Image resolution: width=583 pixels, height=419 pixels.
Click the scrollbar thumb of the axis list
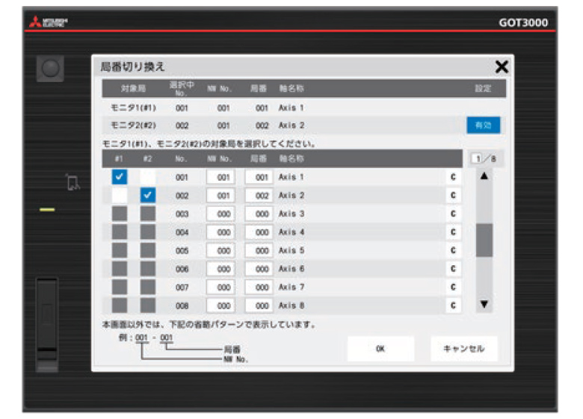click(484, 240)
